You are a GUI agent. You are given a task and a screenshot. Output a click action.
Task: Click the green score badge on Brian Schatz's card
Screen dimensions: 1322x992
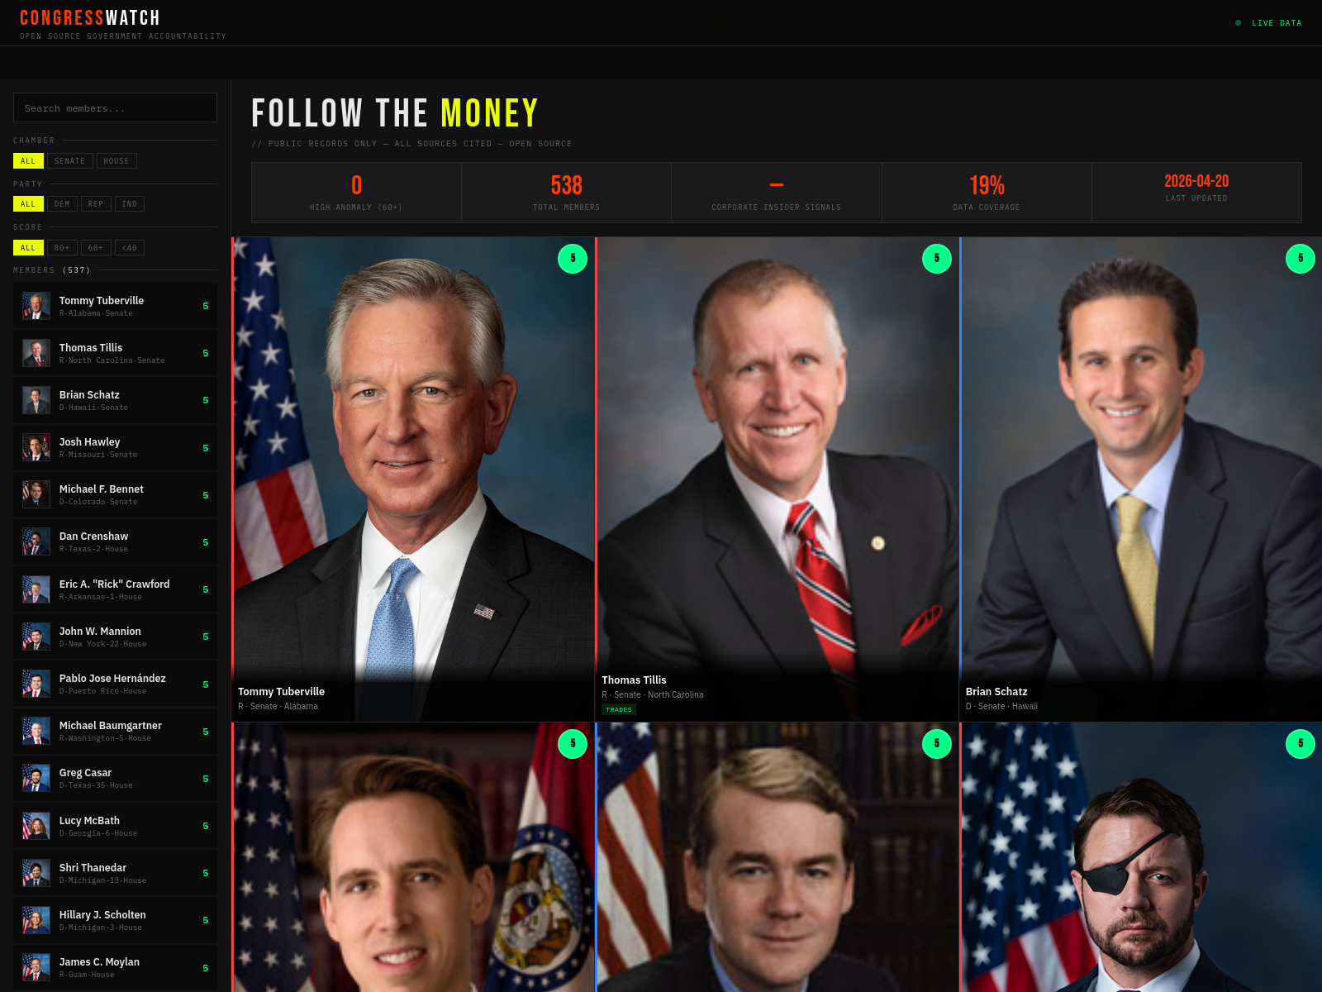click(x=1300, y=259)
